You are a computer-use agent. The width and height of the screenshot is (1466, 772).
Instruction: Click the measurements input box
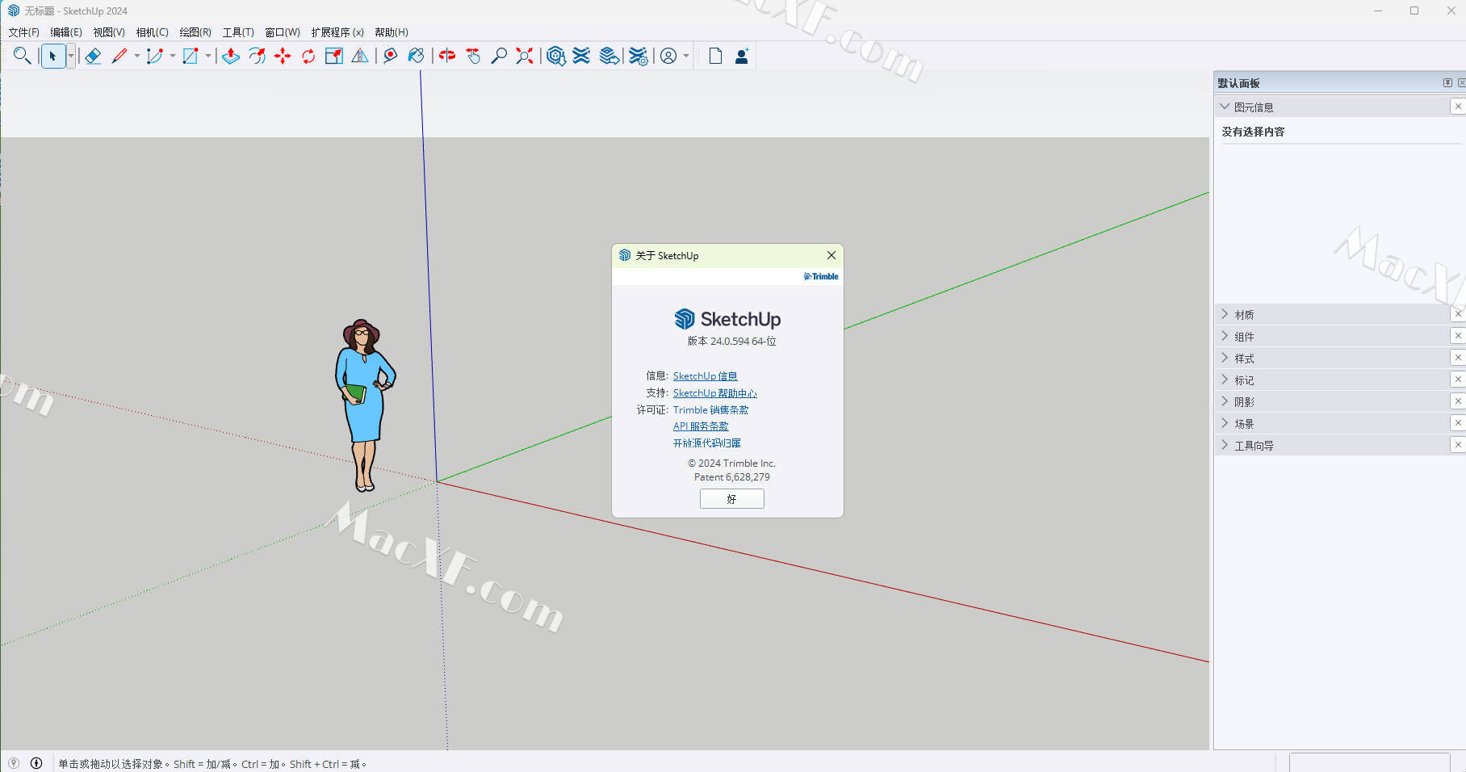coord(1369,763)
